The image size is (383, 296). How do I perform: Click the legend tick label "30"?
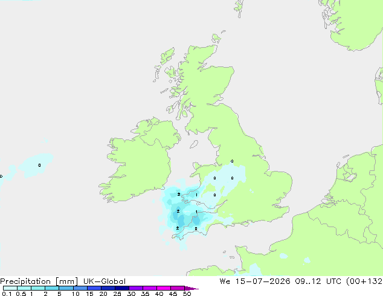131,294
